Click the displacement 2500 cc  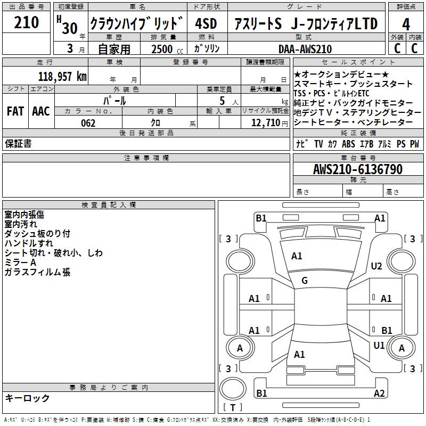(x=167, y=49)
